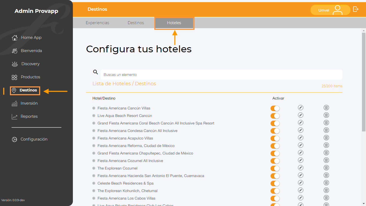Viewport: 366px width, 206px height.
Task: Toggle Fiesta Americana Hacienda San Antonio switch
Action: point(275,176)
